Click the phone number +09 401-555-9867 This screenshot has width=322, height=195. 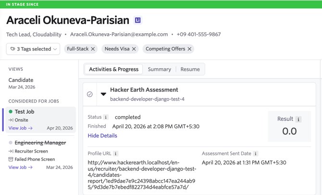(x=198, y=34)
